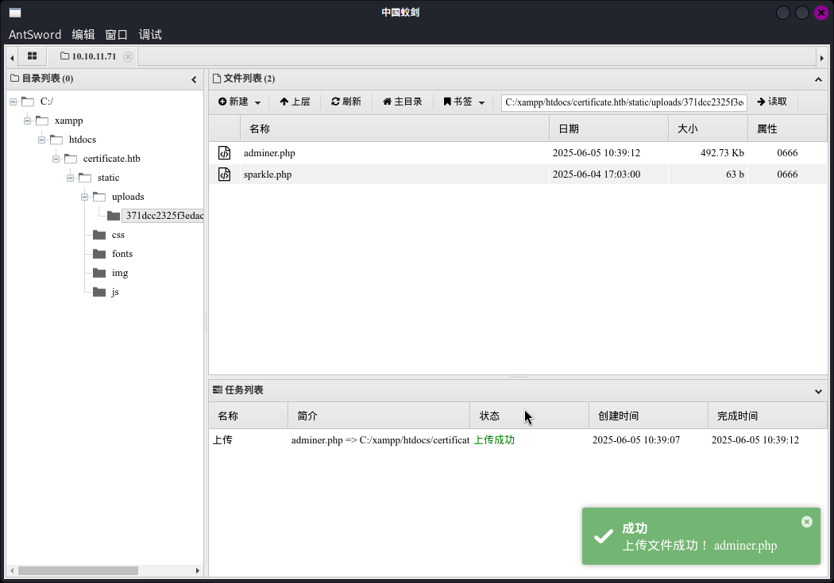The width and height of the screenshot is (834, 583).
Task: Collapse the 任务列表 panel
Action: (818, 391)
